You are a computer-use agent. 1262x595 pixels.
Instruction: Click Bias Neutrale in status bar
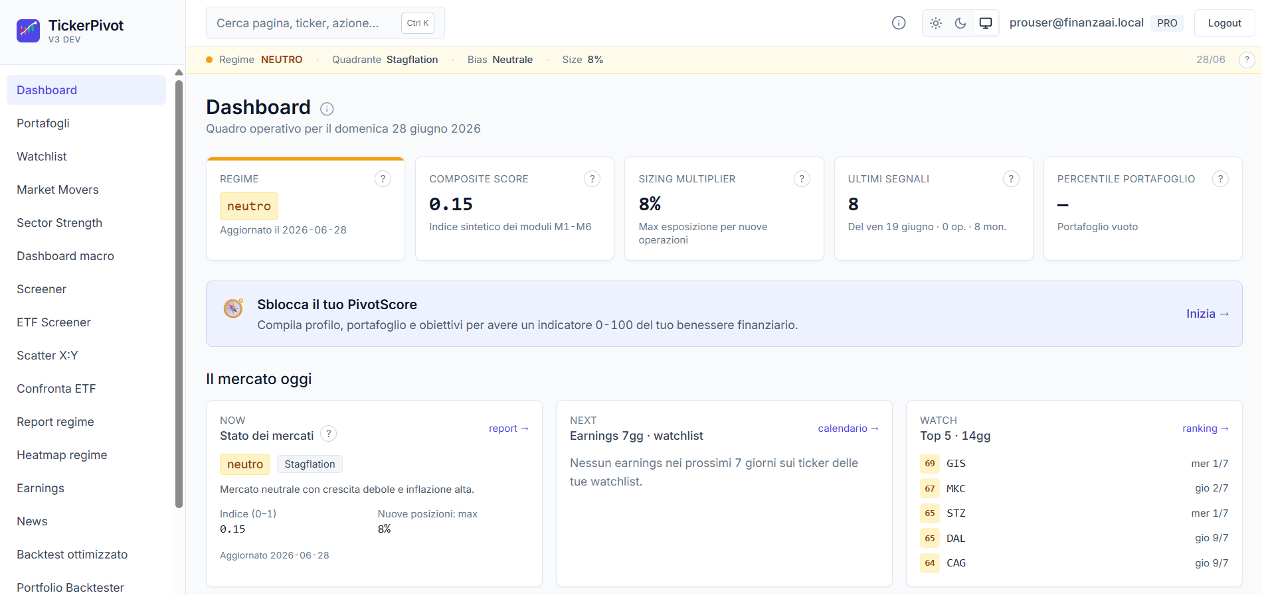pos(500,60)
